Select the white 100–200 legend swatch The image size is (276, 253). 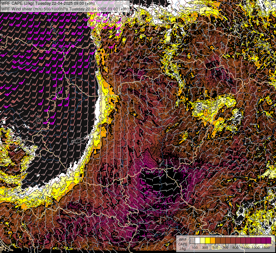[x=198, y=241]
